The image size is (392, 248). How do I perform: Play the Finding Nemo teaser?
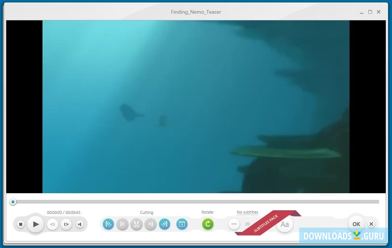click(x=36, y=224)
